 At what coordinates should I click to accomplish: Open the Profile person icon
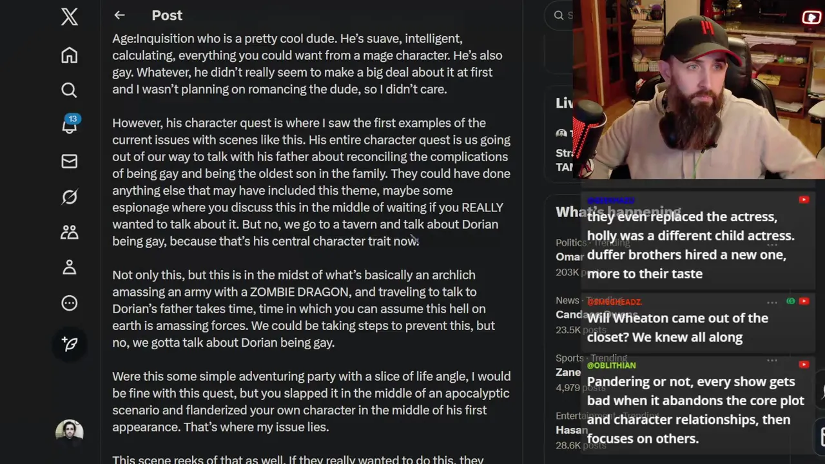click(69, 267)
